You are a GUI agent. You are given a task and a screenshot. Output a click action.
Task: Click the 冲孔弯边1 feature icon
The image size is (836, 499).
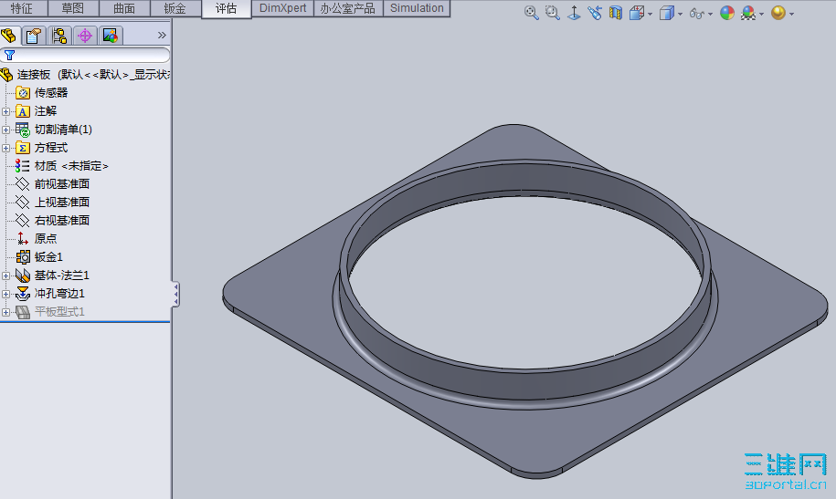(23, 294)
